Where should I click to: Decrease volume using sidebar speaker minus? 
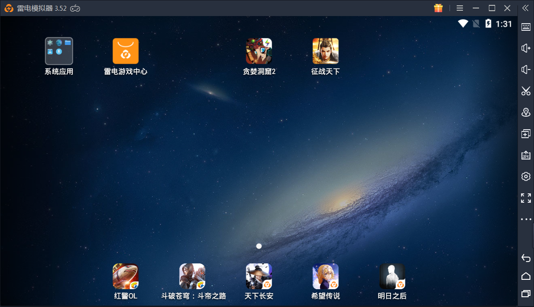(526, 70)
